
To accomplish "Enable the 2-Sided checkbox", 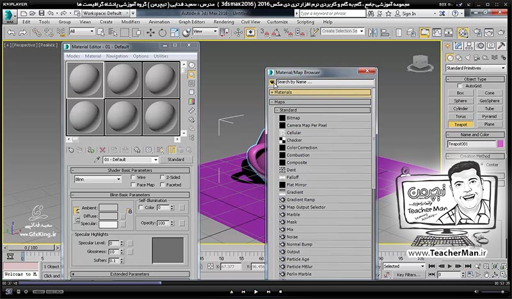I will [163, 177].
